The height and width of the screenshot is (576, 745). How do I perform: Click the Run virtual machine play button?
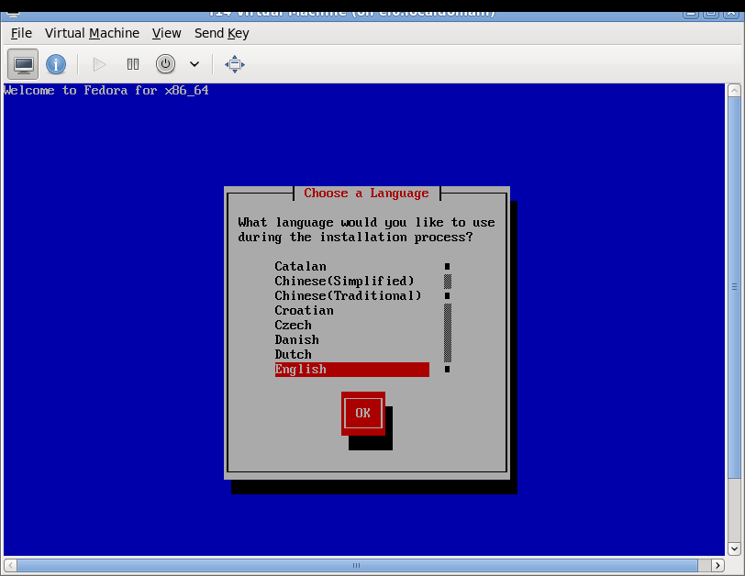(99, 64)
